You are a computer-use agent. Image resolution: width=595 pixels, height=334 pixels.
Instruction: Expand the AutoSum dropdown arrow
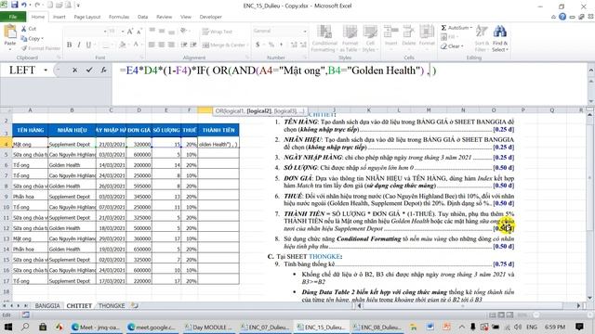(471, 28)
